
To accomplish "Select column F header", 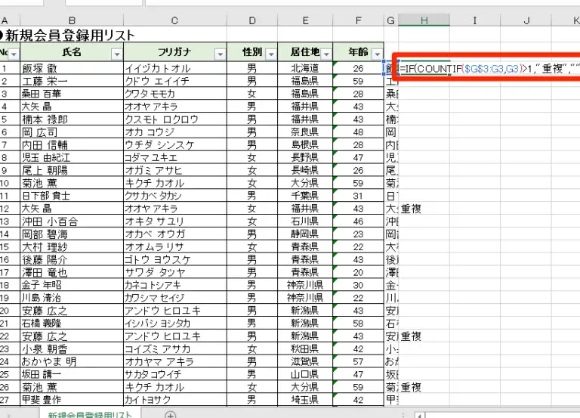I will (x=359, y=20).
